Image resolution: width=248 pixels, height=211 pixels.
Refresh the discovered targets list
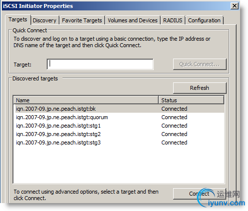click(x=199, y=88)
